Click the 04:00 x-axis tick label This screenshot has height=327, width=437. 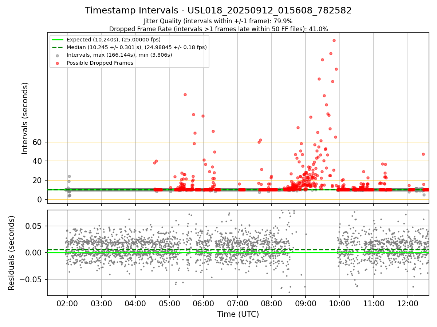click(135, 303)
